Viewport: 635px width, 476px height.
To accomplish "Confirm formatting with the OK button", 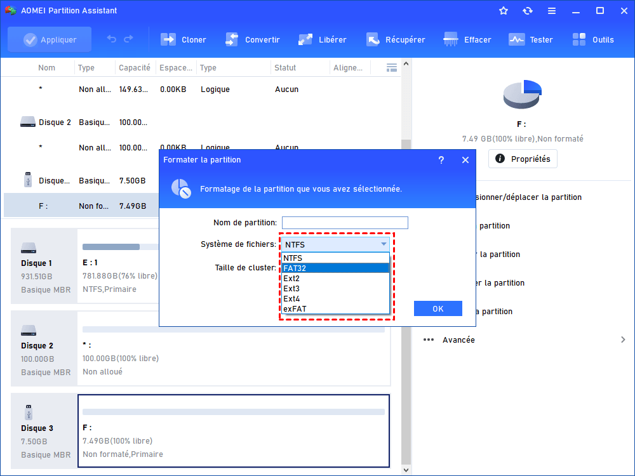I will coord(438,308).
